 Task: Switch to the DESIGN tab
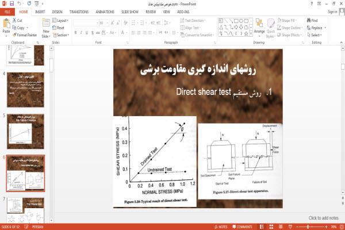(x=57, y=11)
